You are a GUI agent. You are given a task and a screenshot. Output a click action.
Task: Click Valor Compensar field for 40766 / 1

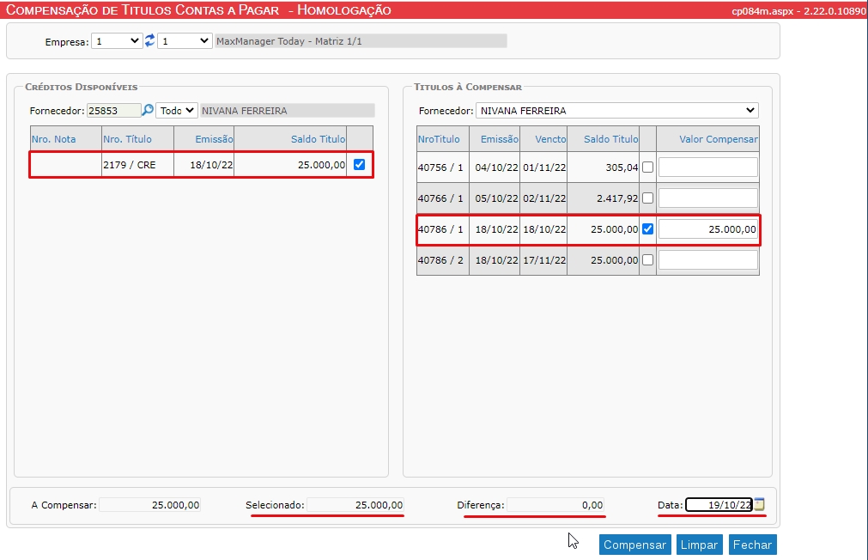point(708,198)
